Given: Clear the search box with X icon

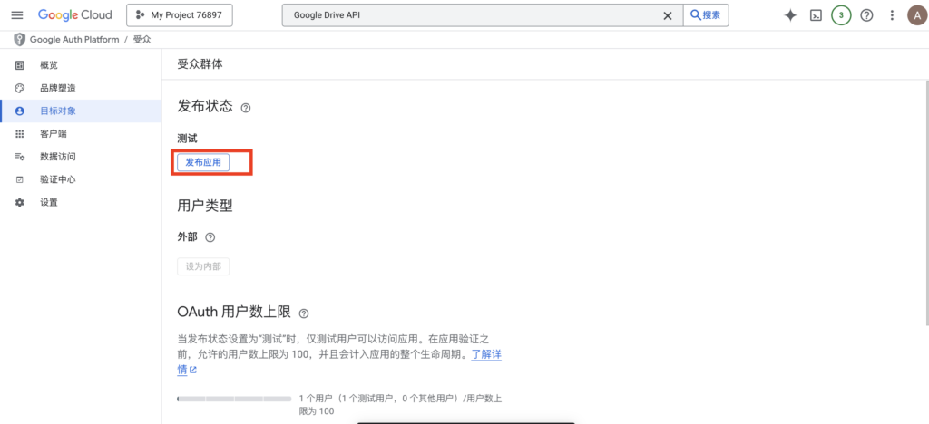Looking at the screenshot, I should click(x=668, y=15).
